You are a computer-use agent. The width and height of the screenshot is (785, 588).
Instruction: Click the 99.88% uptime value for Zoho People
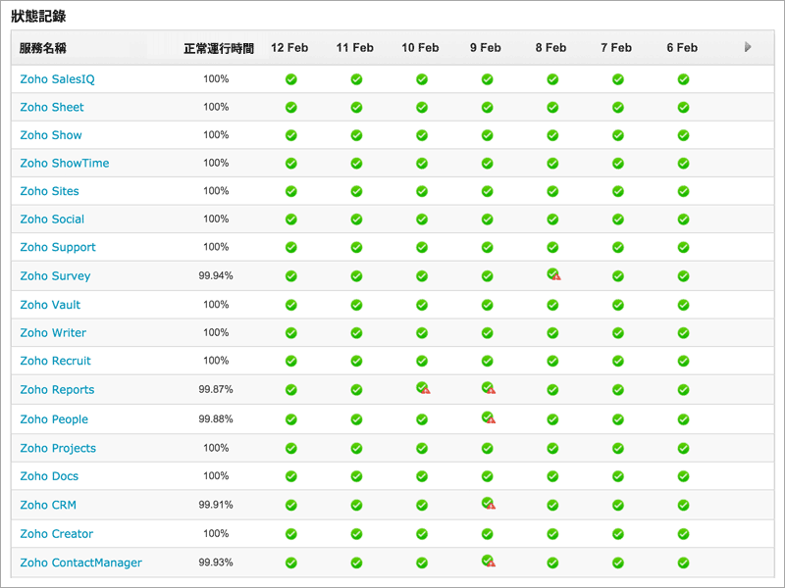216,418
